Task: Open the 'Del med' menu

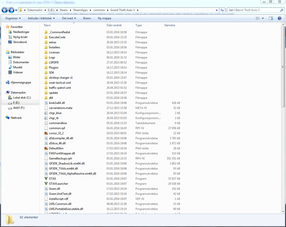Action: 69,18
